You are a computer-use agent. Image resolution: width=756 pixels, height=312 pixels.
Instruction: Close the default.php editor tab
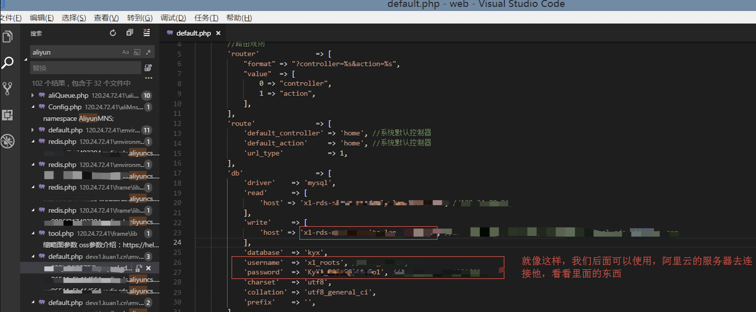click(x=218, y=33)
